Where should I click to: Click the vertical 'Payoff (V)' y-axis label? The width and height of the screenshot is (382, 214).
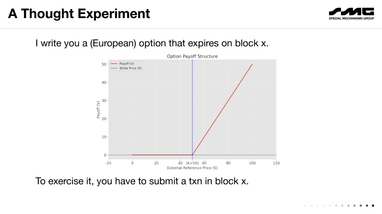click(x=98, y=109)
